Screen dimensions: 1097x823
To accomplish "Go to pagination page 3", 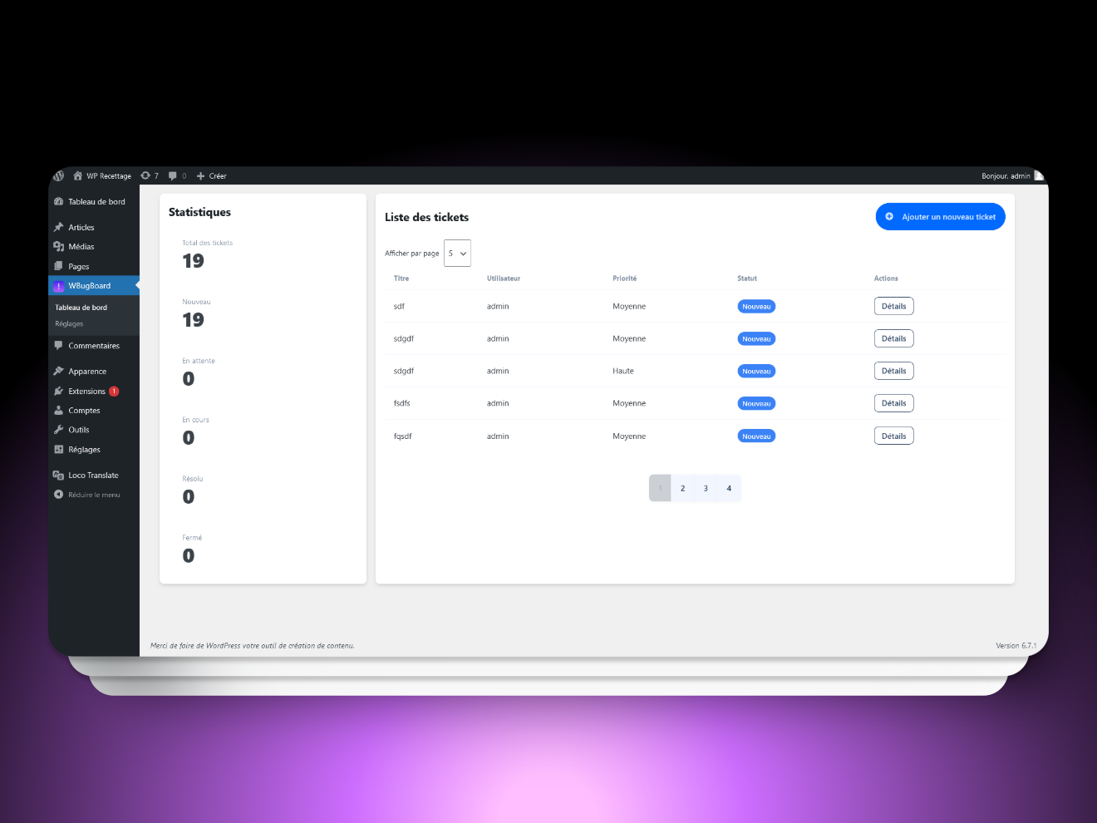I will coord(706,489).
